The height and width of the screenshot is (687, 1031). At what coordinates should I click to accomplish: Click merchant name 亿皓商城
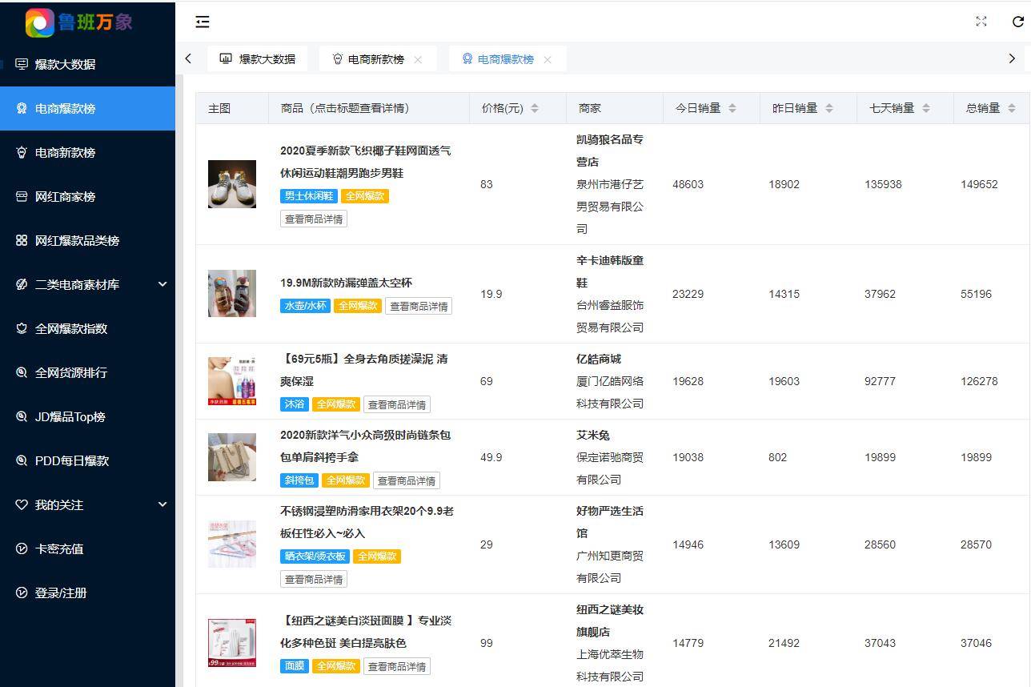[x=599, y=359]
